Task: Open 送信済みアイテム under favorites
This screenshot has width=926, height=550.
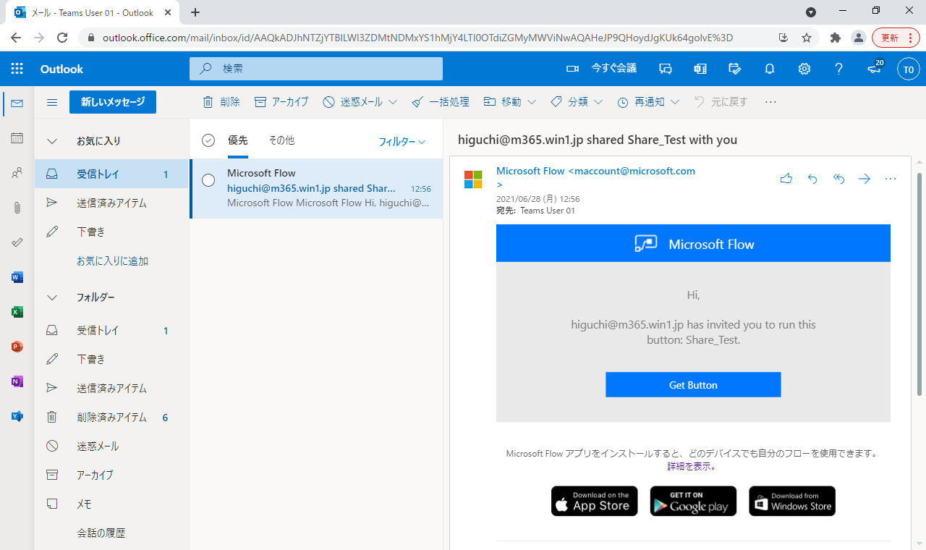Action: 111,203
